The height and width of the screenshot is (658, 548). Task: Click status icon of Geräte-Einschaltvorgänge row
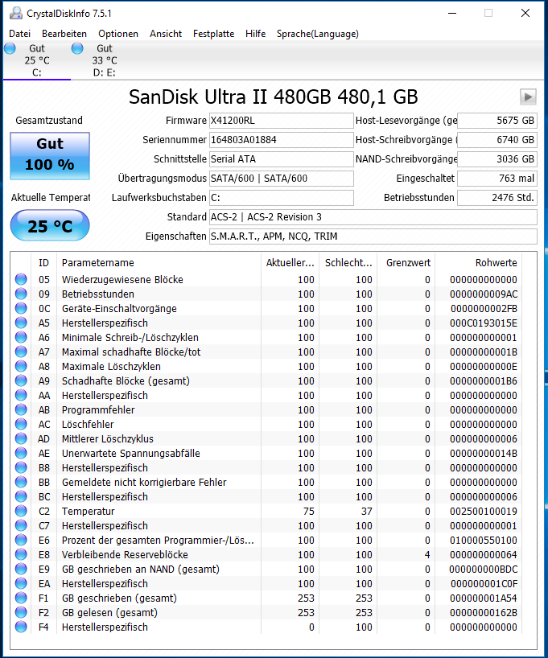[x=21, y=308]
